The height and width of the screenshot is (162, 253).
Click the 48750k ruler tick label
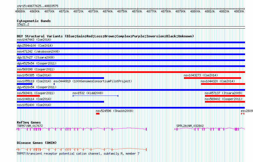[122, 11]
